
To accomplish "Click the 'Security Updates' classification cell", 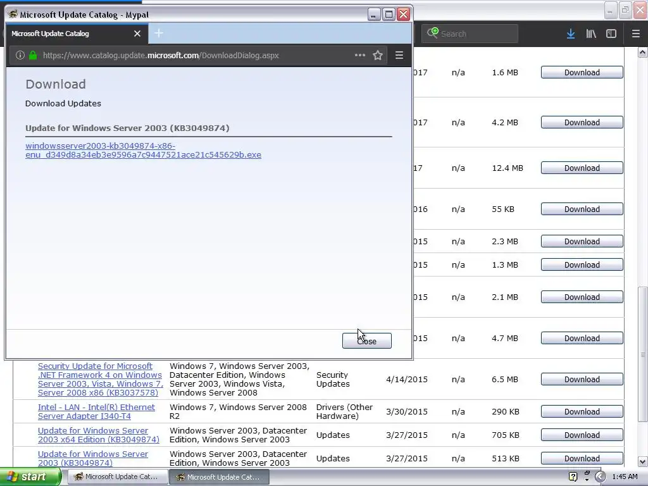I will (x=333, y=380).
